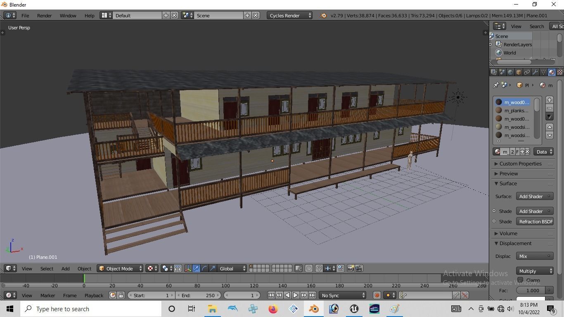Open the Constraints chain-link tab
The image size is (564, 317).
click(x=527, y=72)
